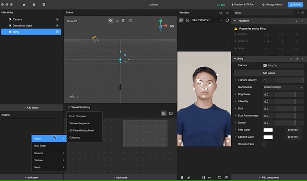
Task: Open Transform component options menu
Action: [x=303, y=21]
